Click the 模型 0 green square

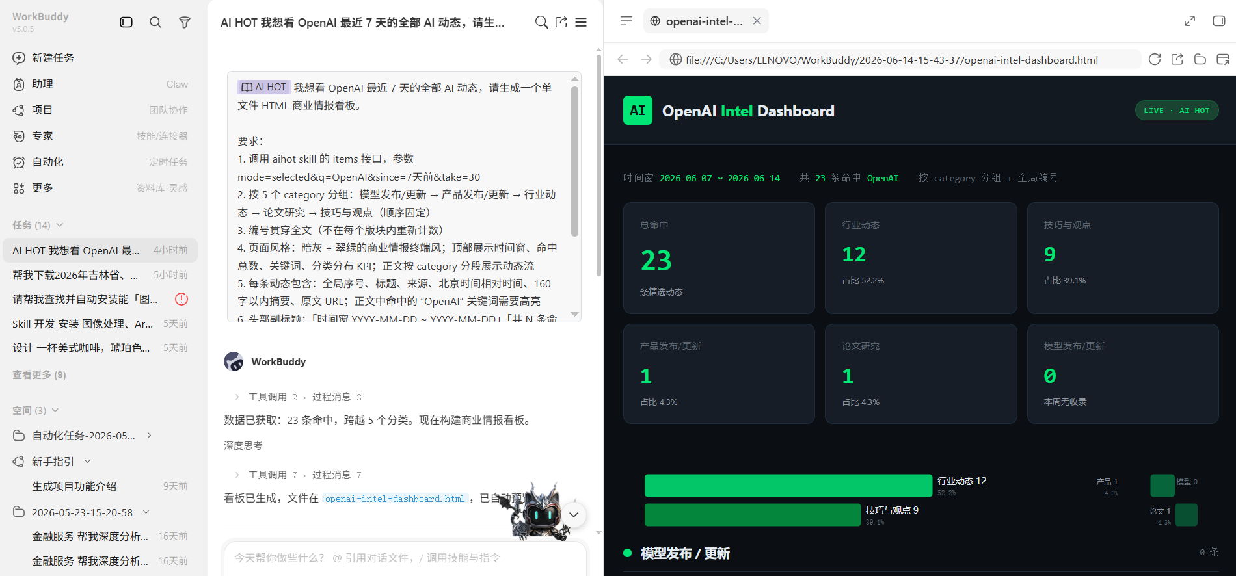(1162, 486)
